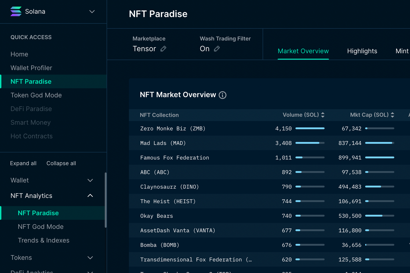Click Expand all in the sidebar
This screenshot has height=273, width=410.
pos(23,163)
